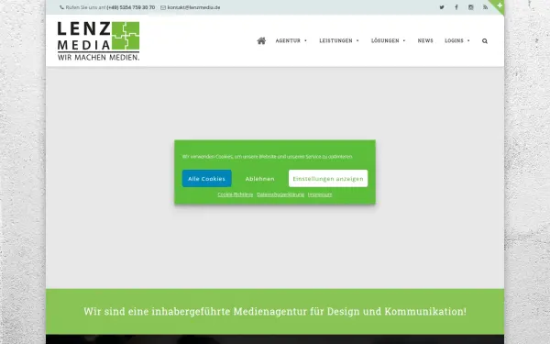Expand the Lösungen dropdown menu
Screen dimensions: 550x344
coord(389,40)
